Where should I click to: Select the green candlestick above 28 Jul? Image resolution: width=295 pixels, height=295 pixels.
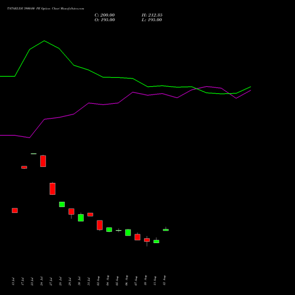click(x=62, y=204)
